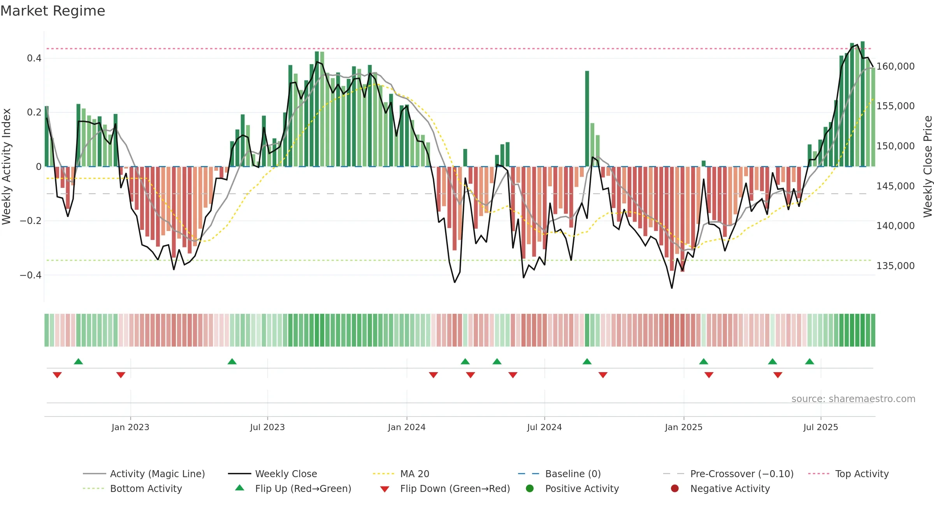
Task: Click the Jan 2024 x-axis label
Action: click(x=407, y=427)
